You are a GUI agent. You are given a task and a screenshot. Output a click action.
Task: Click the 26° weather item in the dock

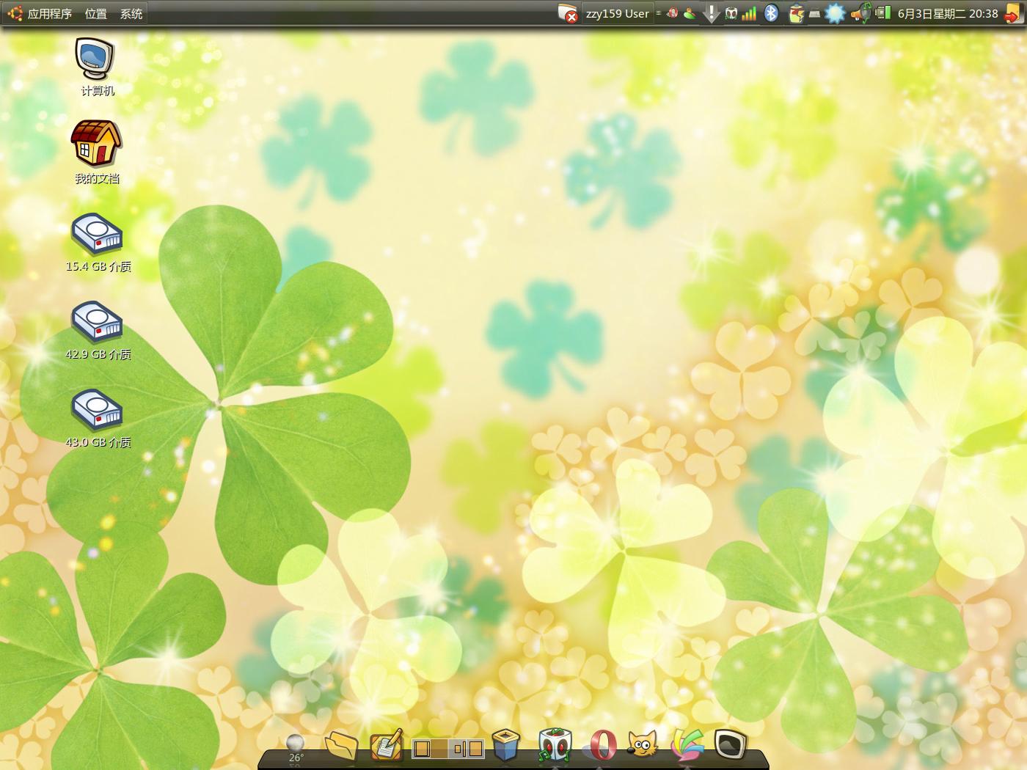pos(295,749)
